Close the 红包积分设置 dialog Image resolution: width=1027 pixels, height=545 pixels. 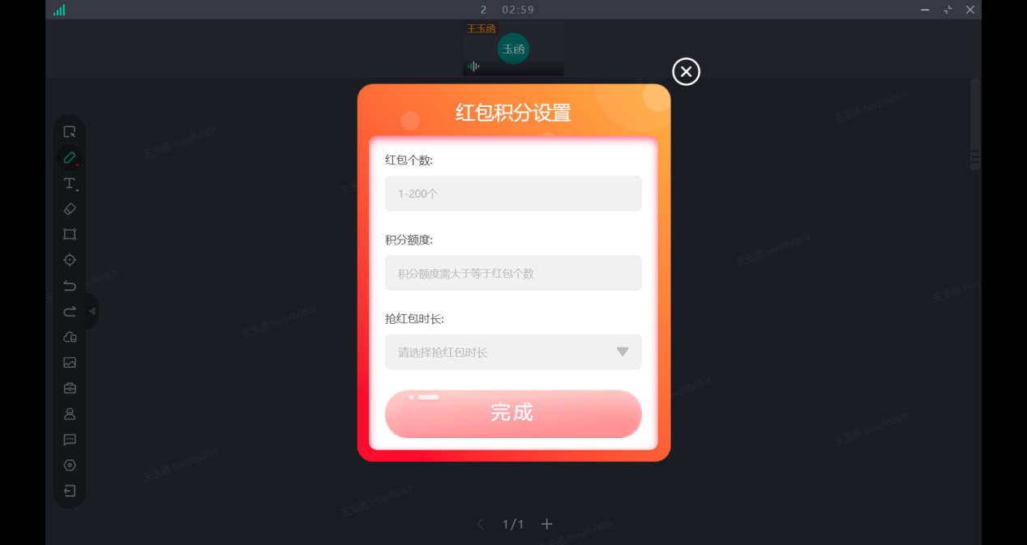coord(686,72)
